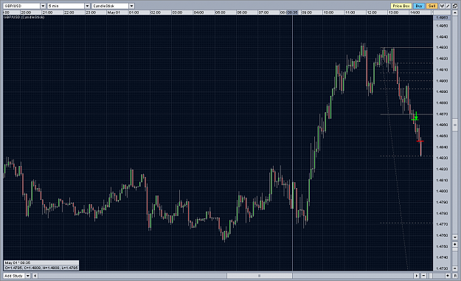Click the R reset button in the corner
461x281 pixels.
coord(455,275)
